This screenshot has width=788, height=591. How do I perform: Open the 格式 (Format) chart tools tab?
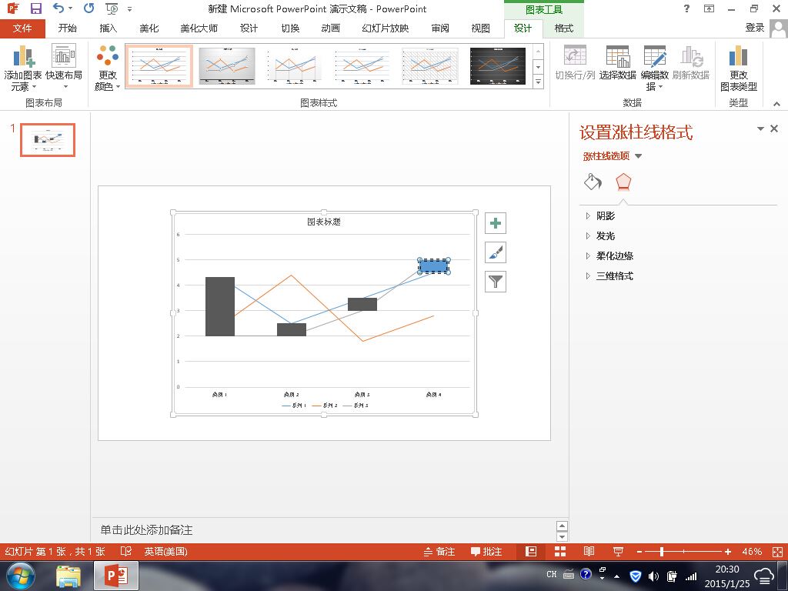click(563, 28)
